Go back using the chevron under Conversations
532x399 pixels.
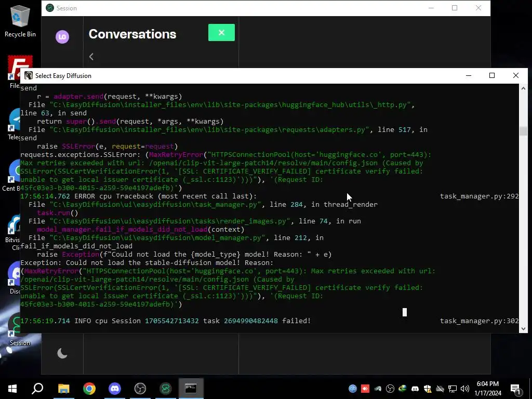coord(91,57)
